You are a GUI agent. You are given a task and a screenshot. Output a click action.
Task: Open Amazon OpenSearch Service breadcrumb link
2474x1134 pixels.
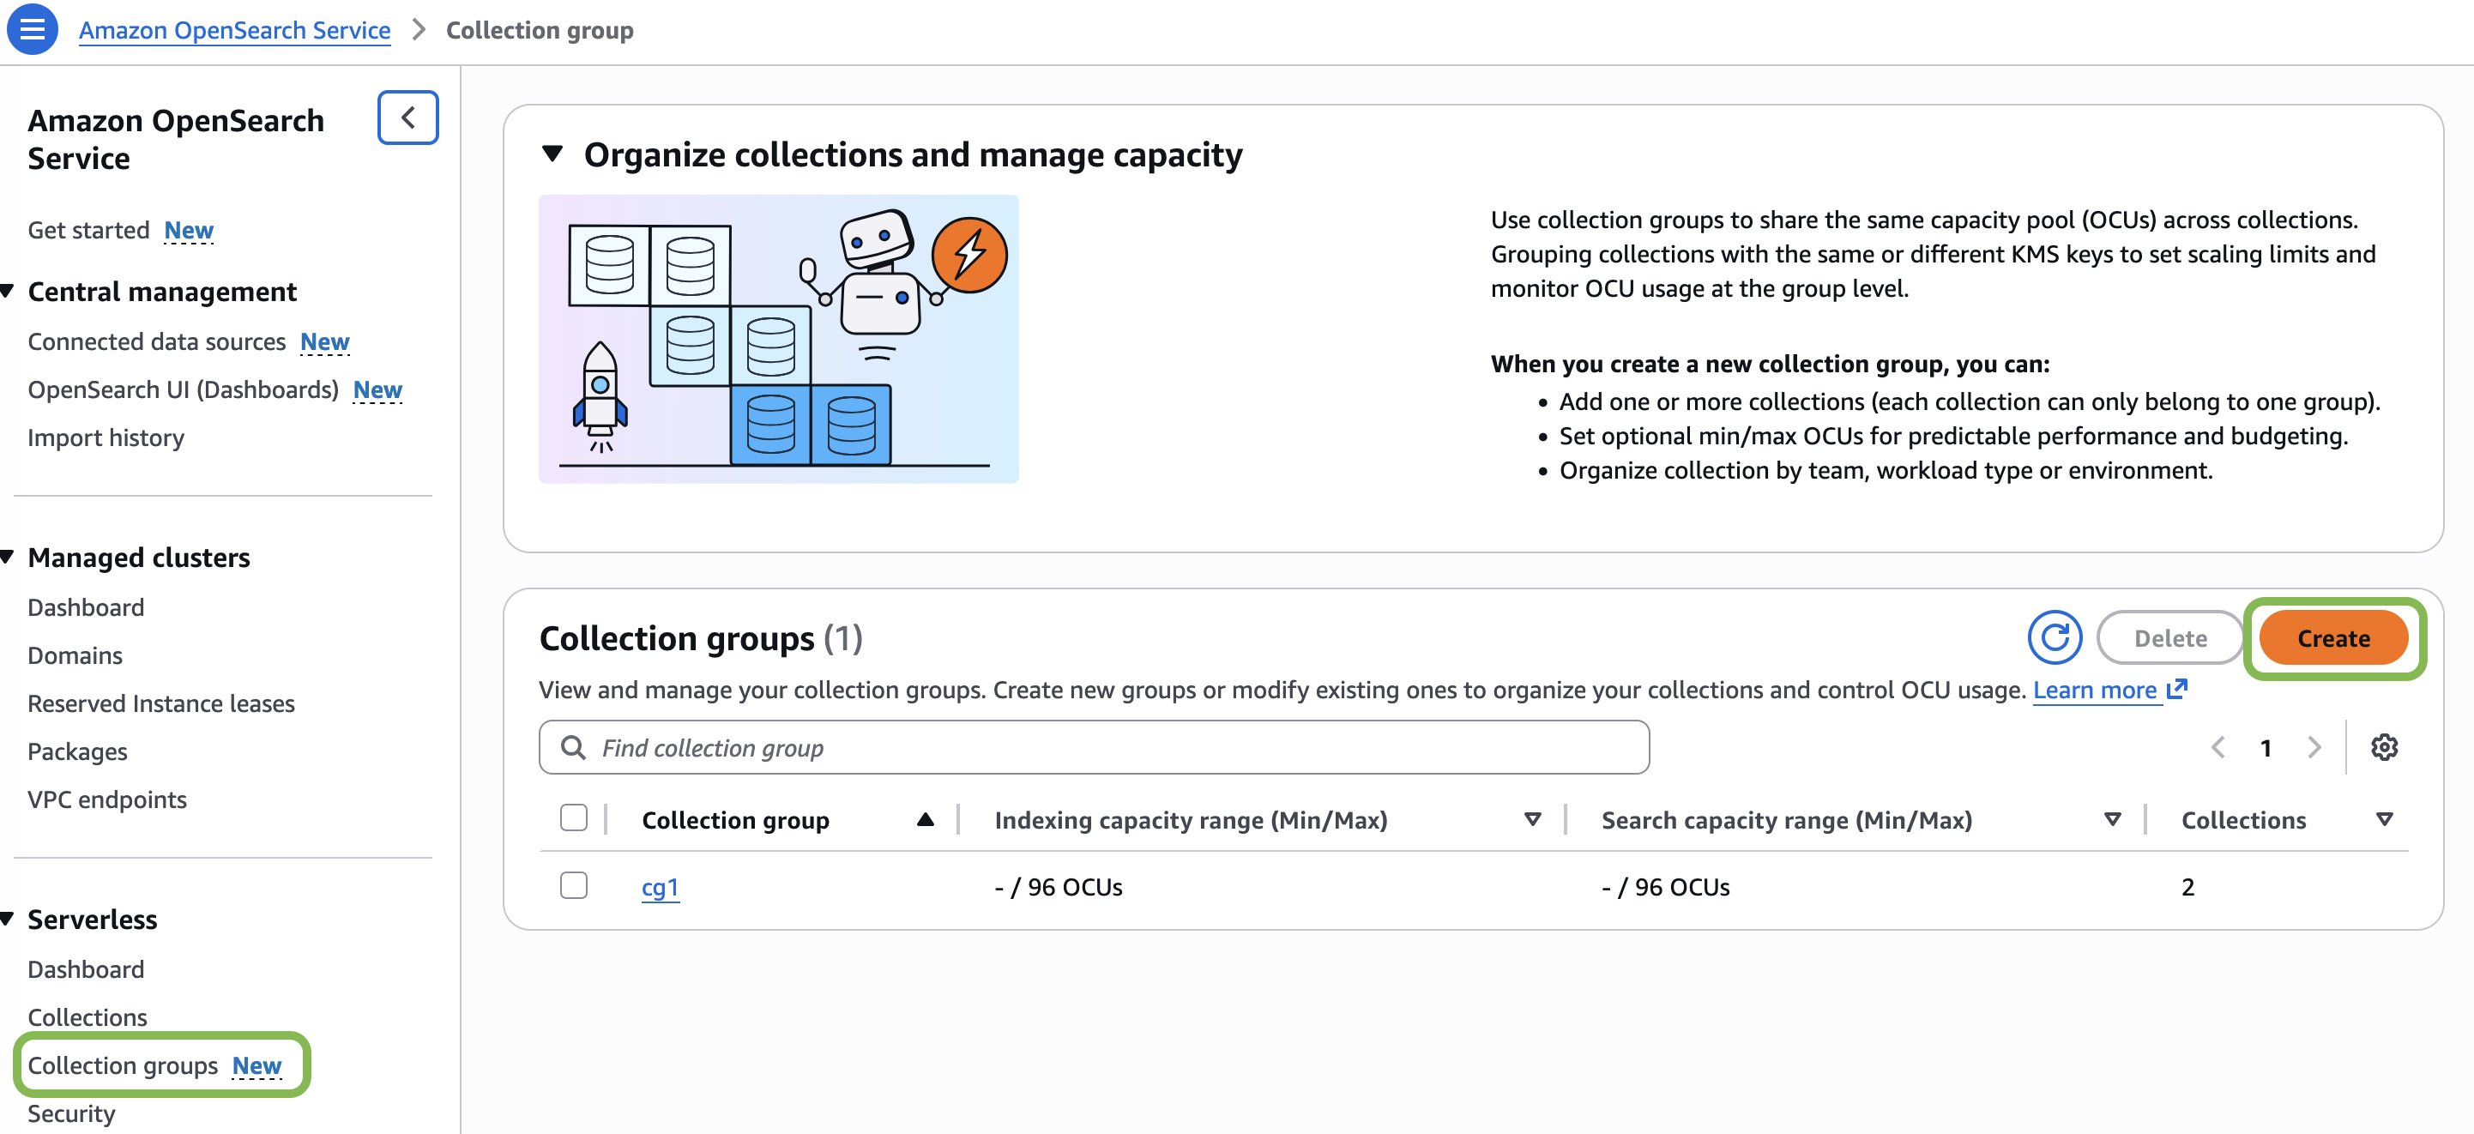pos(234,30)
